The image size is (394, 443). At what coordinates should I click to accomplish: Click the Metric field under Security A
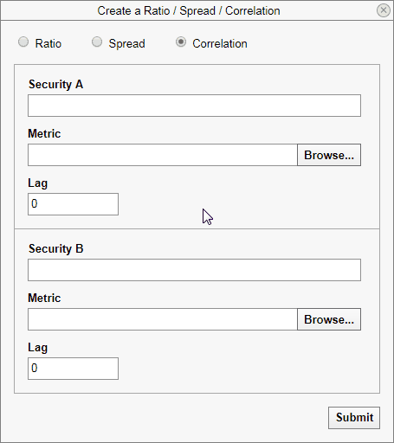pos(163,155)
